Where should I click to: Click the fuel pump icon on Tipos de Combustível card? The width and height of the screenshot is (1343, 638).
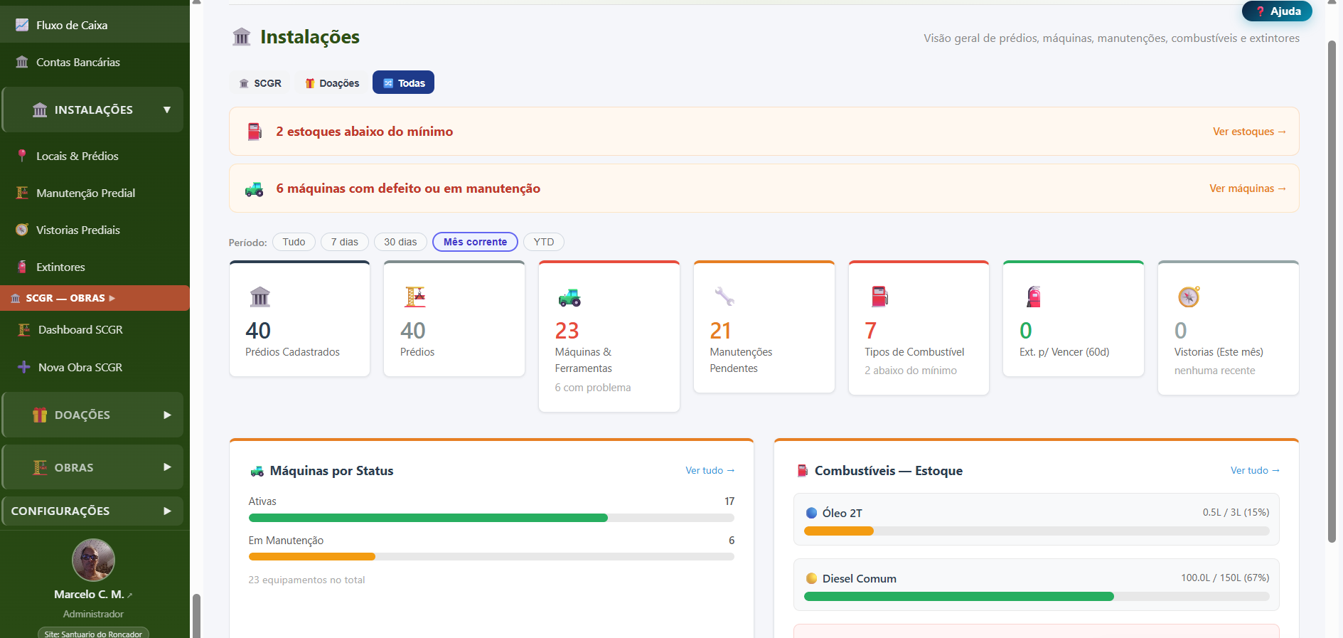(879, 296)
